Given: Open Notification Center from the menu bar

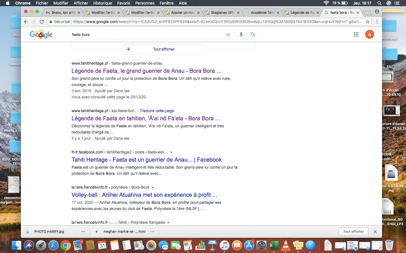Looking at the screenshot, I should [x=397, y=3].
